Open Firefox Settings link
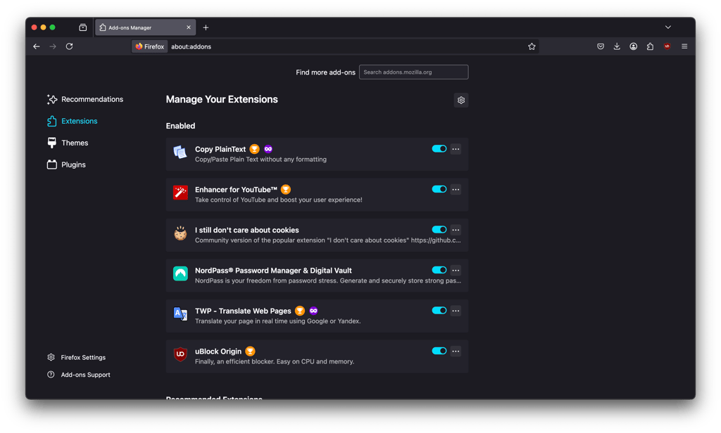Image resolution: width=721 pixels, height=433 pixels. pos(76,357)
